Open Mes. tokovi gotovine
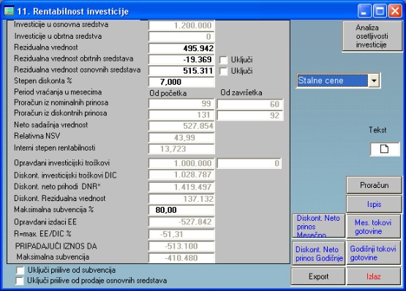This screenshot has height=291, width=406. click(x=373, y=227)
